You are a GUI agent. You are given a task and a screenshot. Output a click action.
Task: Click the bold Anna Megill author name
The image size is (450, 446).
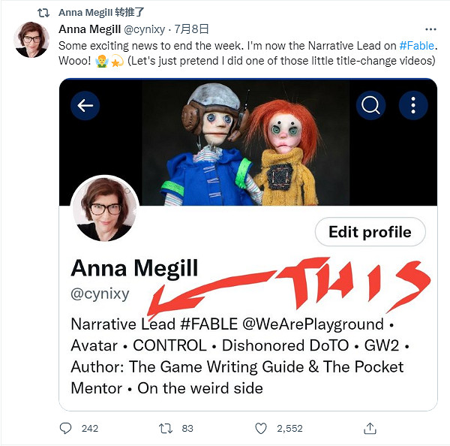tap(88, 30)
